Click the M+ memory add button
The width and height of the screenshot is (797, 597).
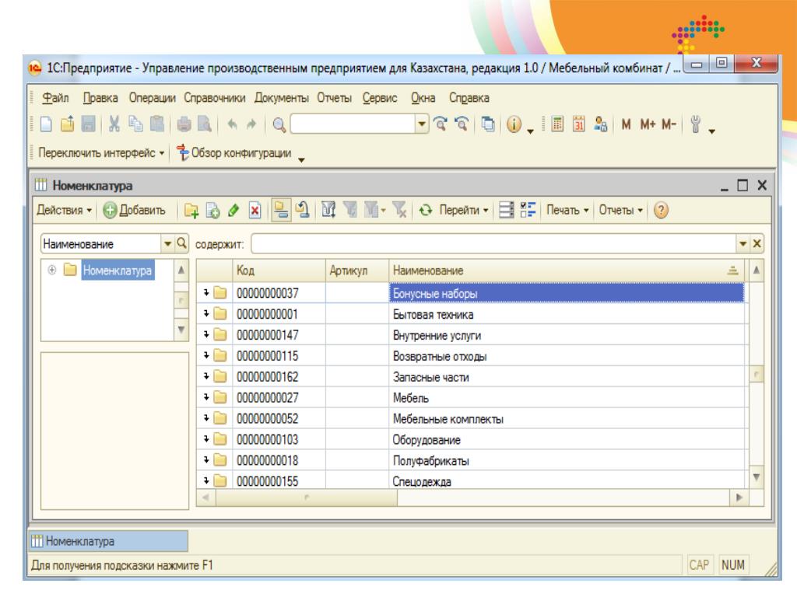click(x=648, y=124)
